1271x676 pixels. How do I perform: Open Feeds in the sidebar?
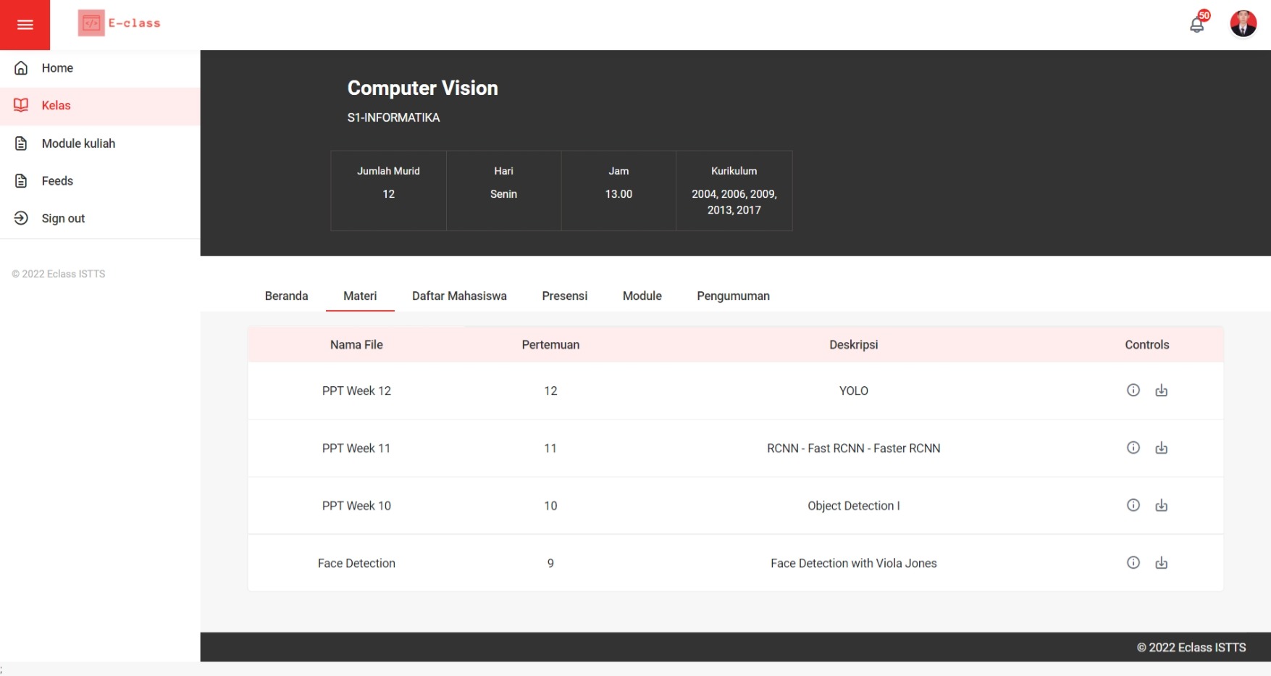click(57, 181)
